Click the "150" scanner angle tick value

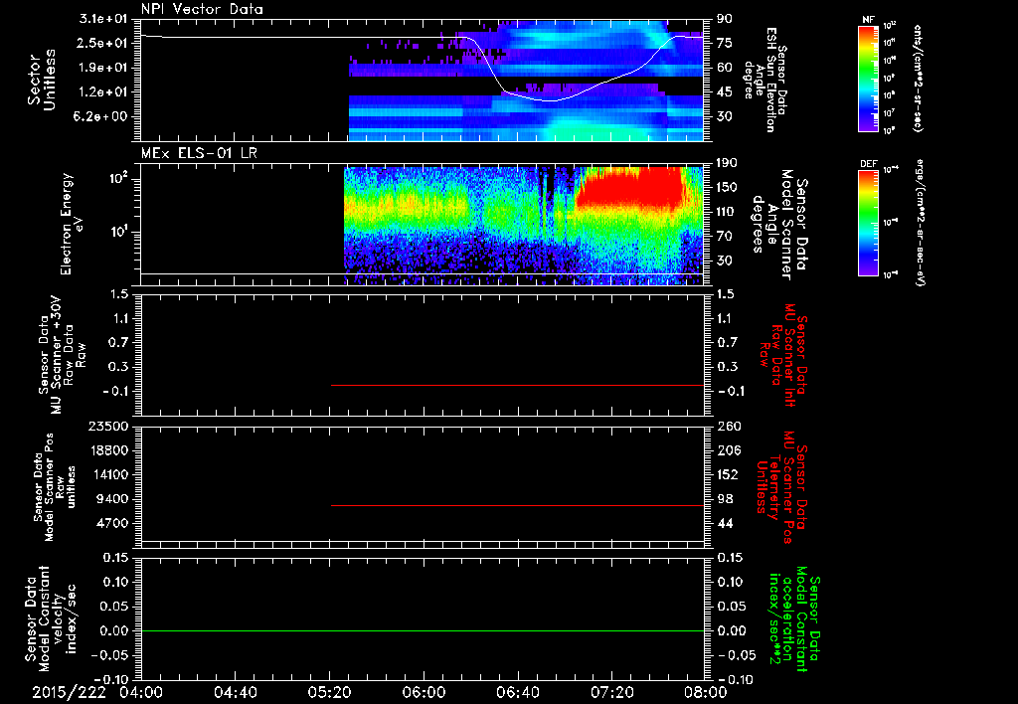728,188
